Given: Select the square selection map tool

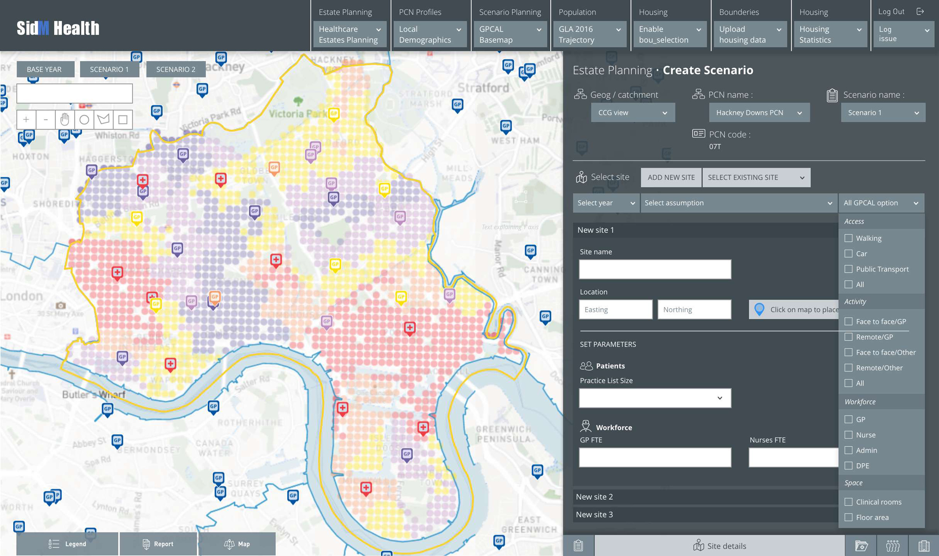Looking at the screenshot, I should pyautogui.click(x=123, y=119).
